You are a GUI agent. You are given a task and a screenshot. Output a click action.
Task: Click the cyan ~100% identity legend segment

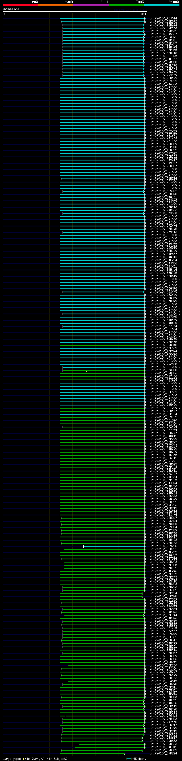pyautogui.click(x=162, y=5)
